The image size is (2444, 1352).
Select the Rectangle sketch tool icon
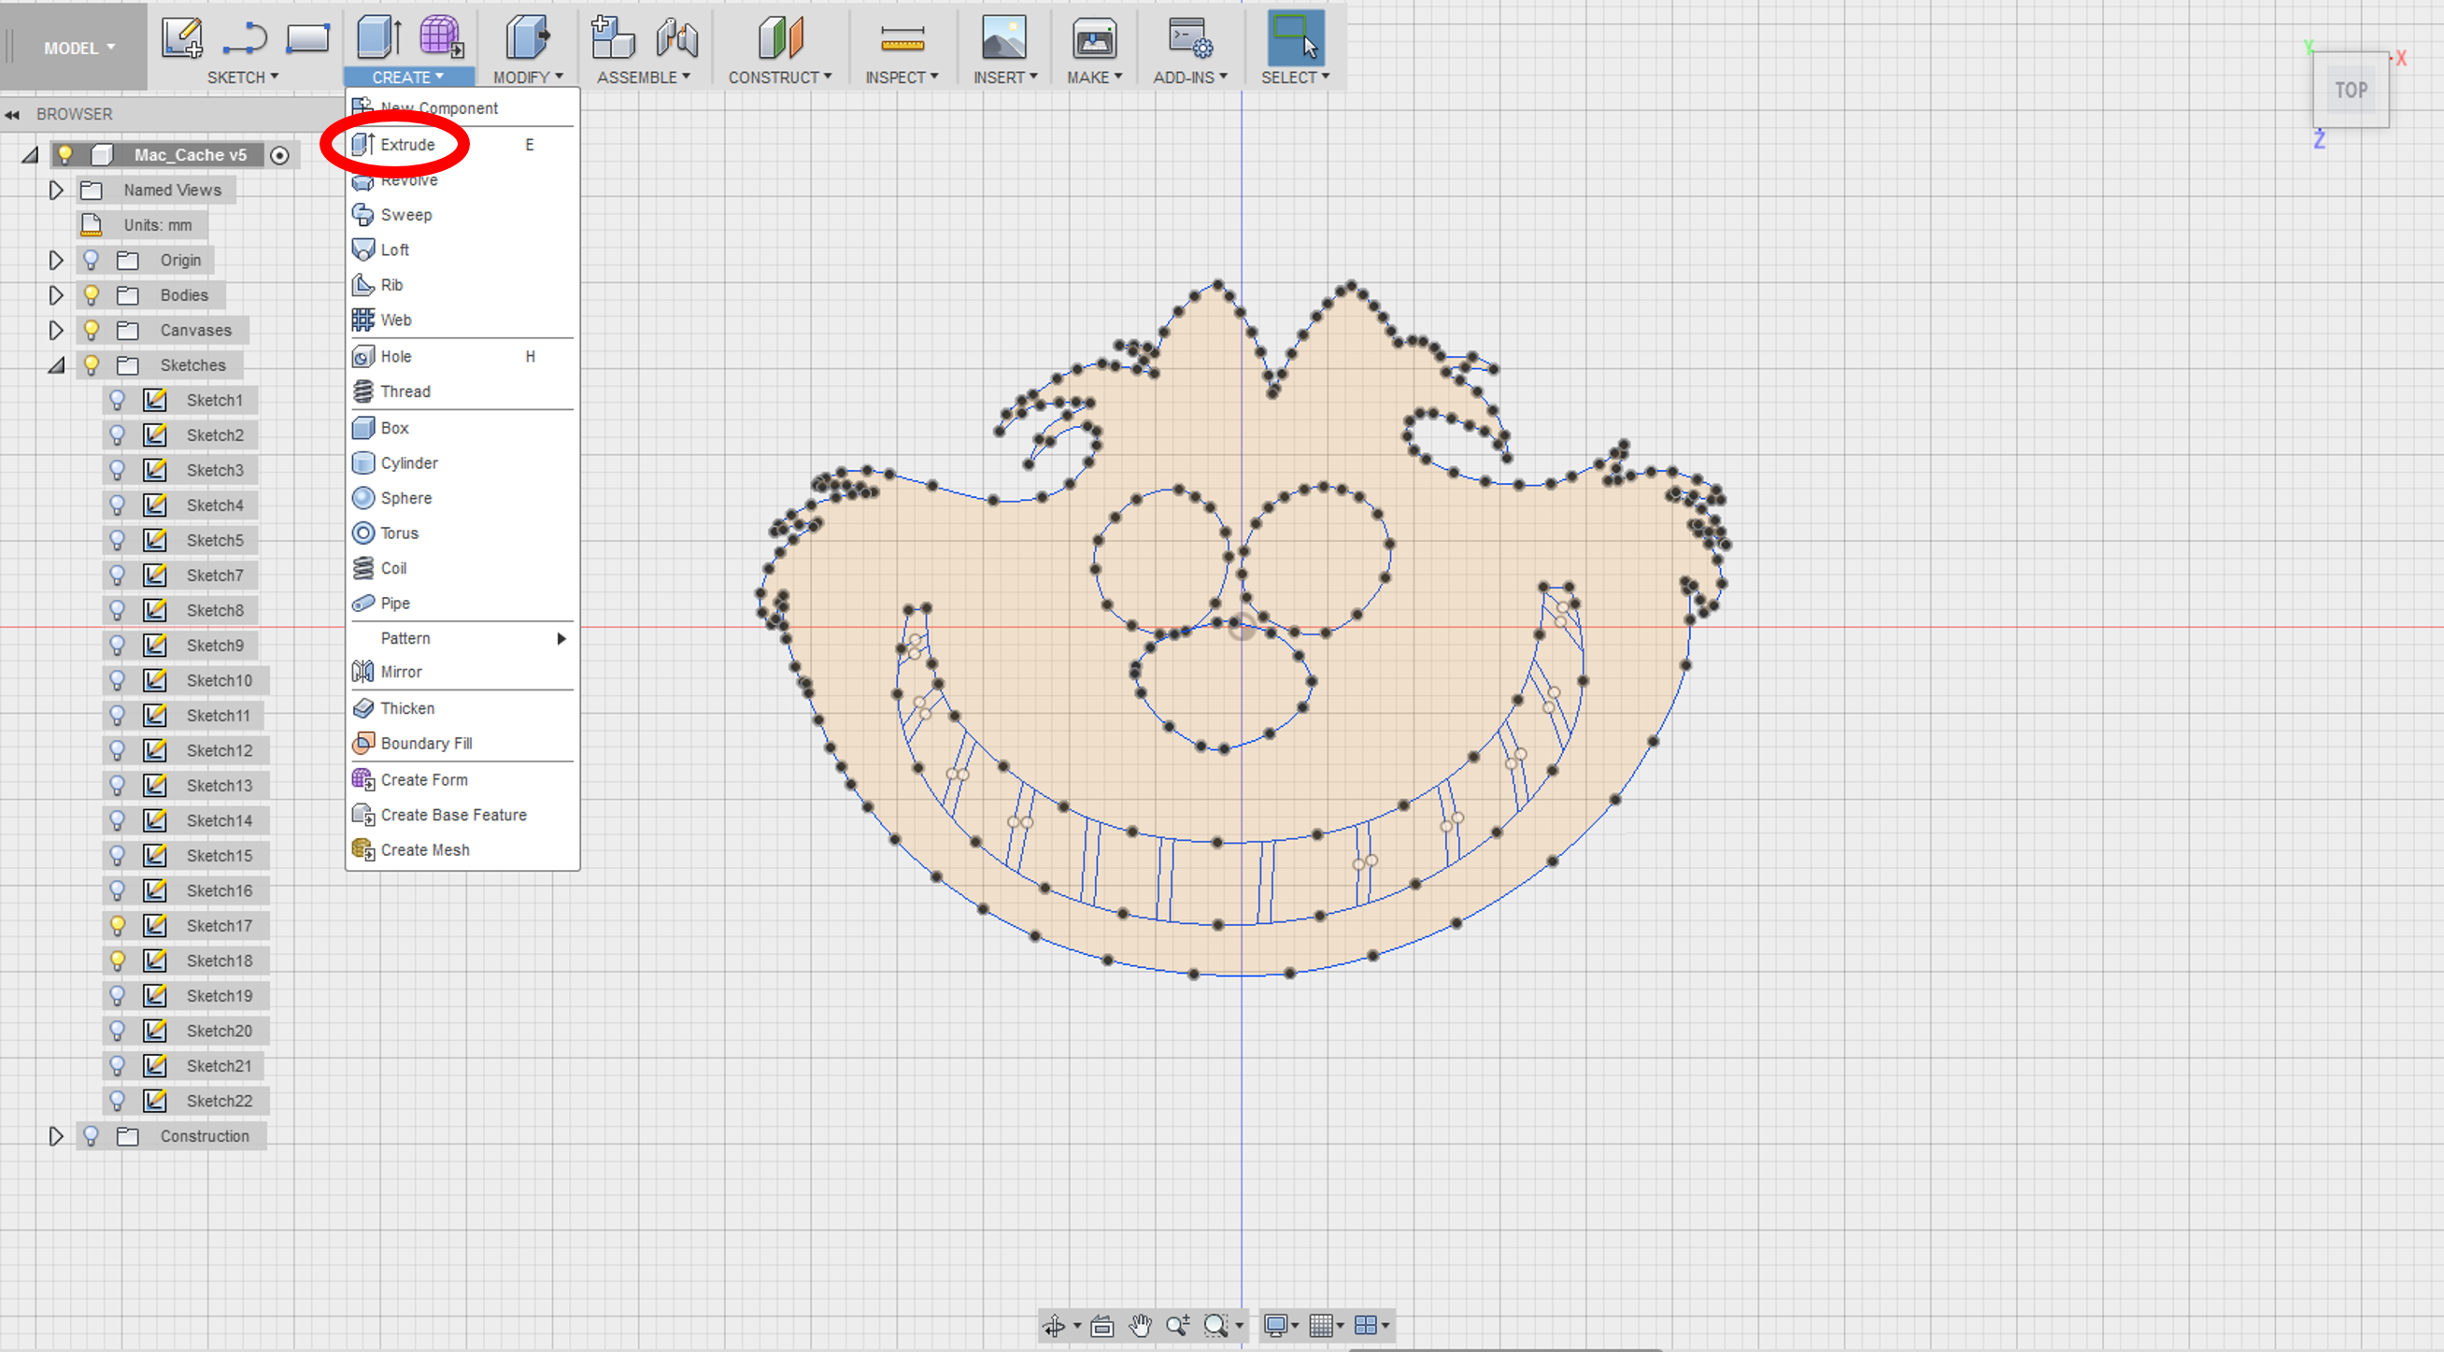307,39
